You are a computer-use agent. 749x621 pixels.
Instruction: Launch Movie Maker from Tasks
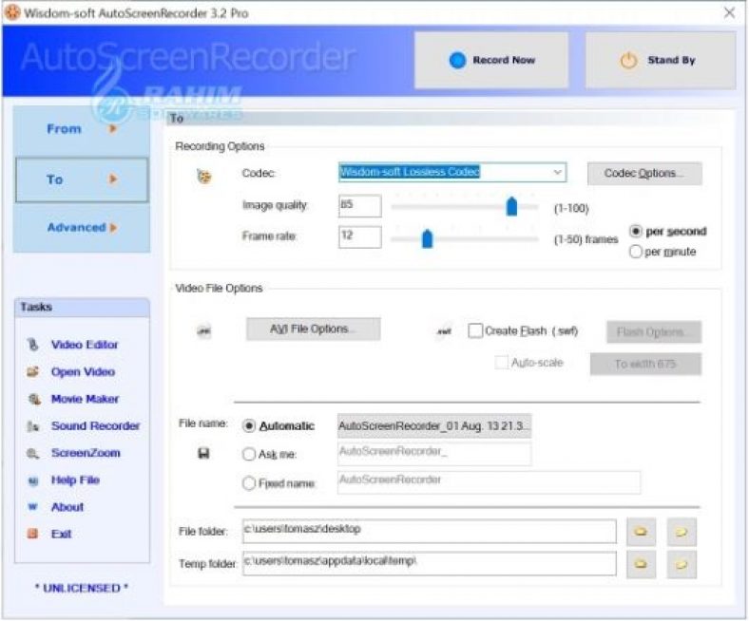click(x=85, y=399)
